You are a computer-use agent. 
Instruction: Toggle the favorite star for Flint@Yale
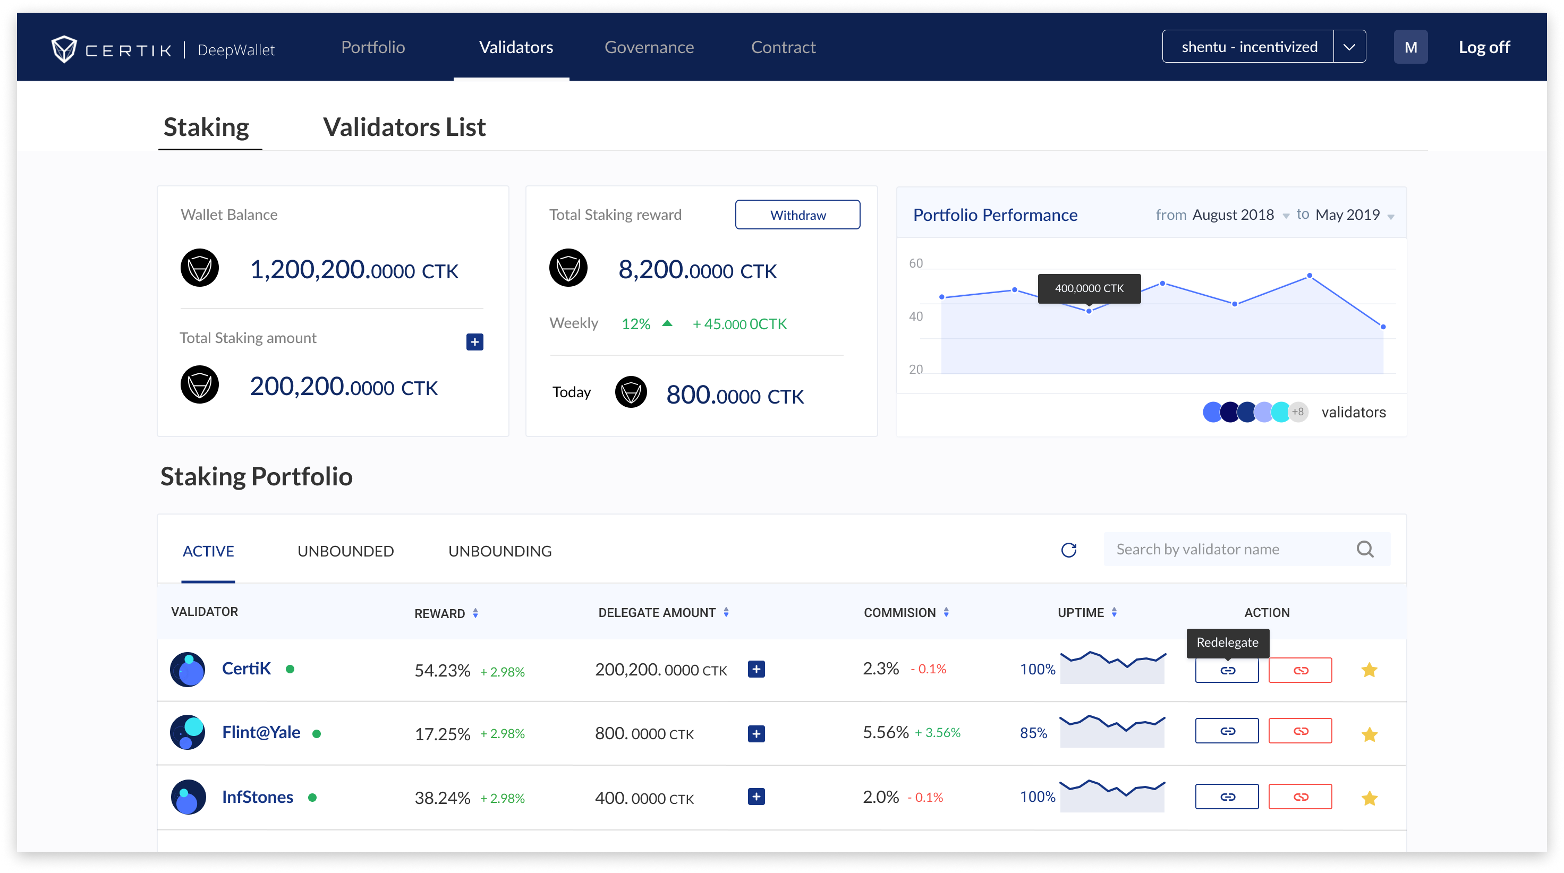[x=1369, y=734]
